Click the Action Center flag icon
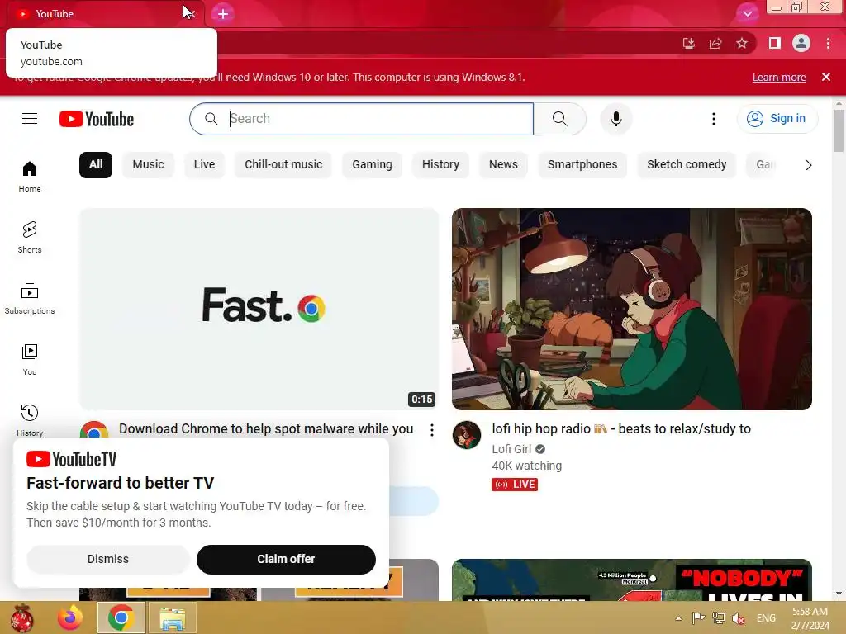Viewport: 846px width, 634px height. pos(698,618)
